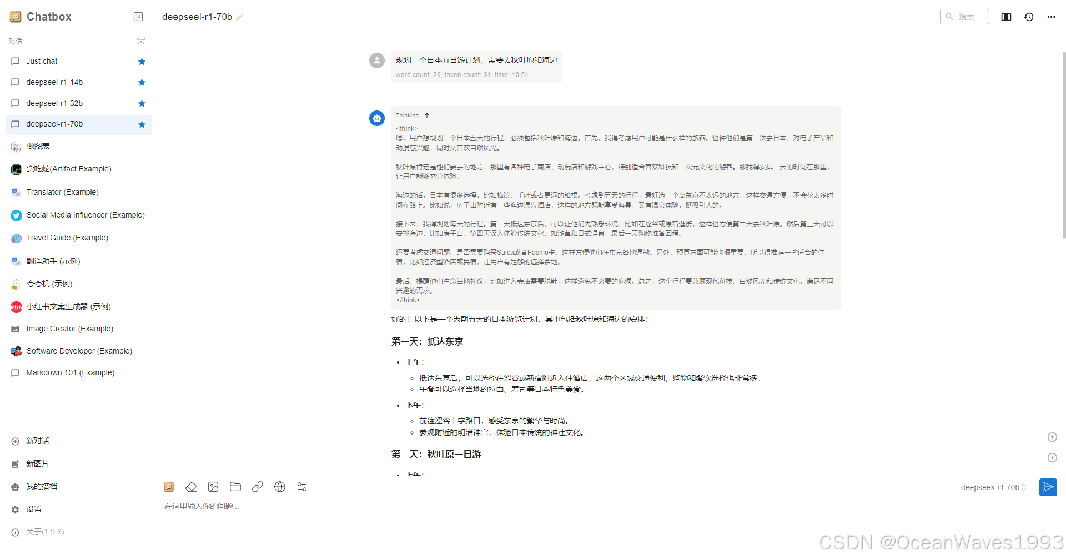Viewport: 1066px width, 560px height.
Task: Unstar the Just chat conversation
Action: click(x=142, y=62)
